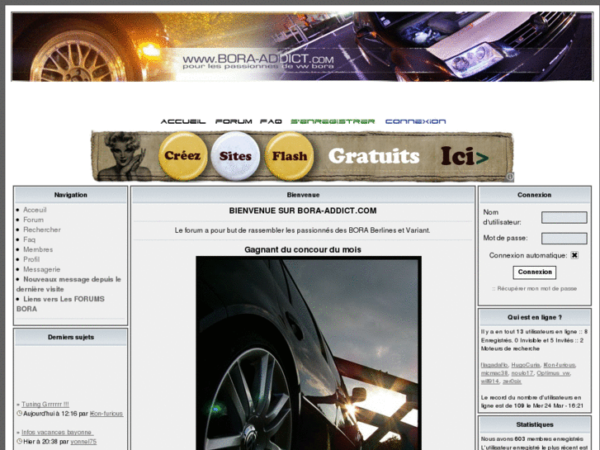Image resolution: width=600 pixels, height=450 pixels.
Task: Click the Bienvenue panel header
Action: pos(303,195)
